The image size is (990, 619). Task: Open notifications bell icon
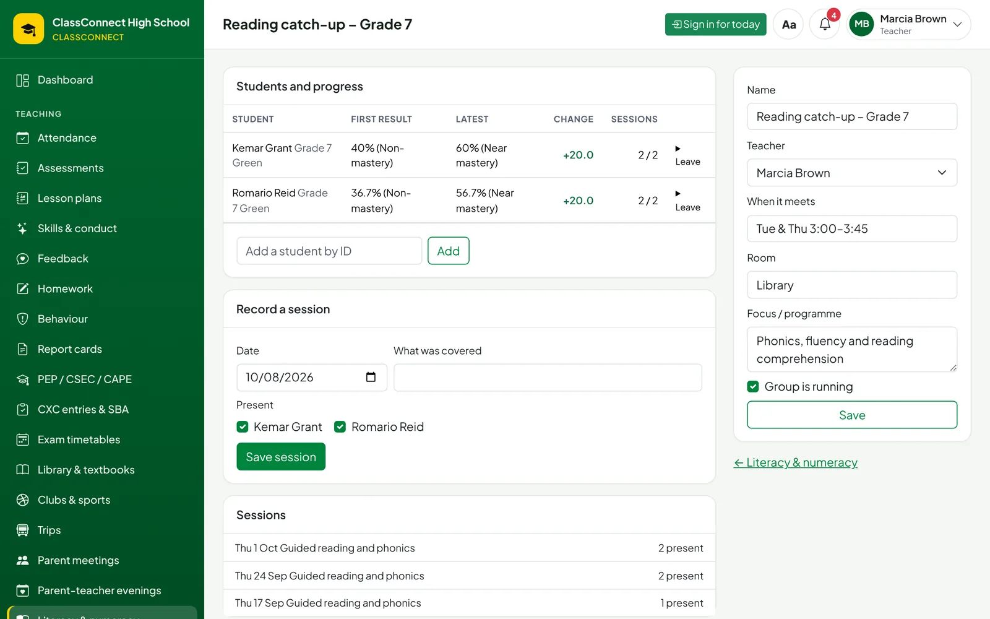825,24
